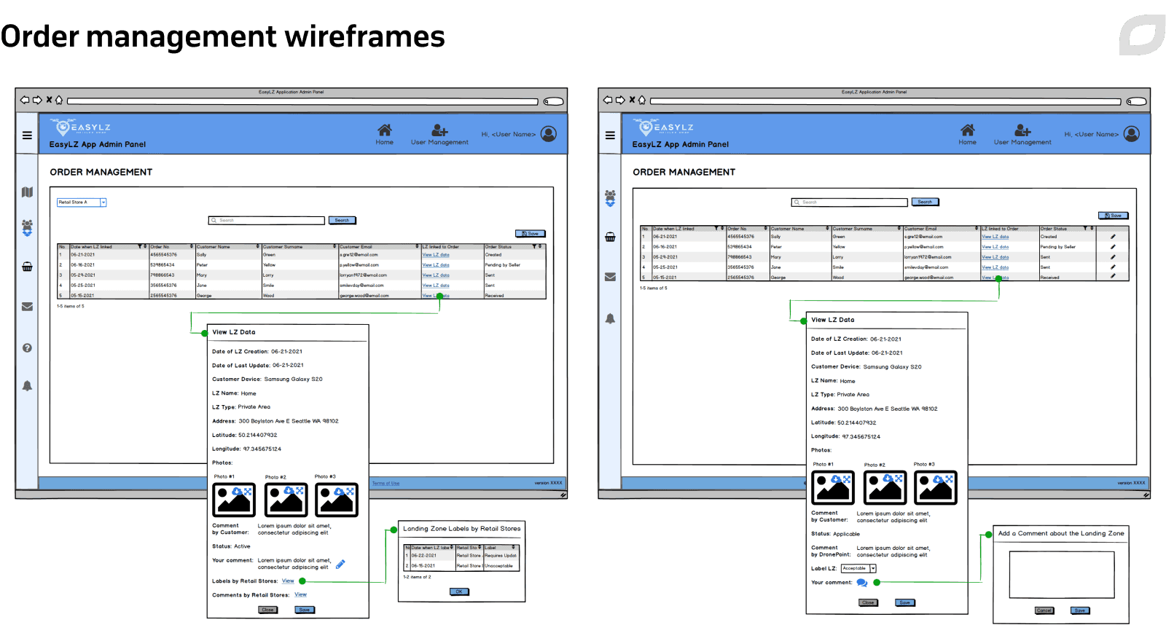Click the chat bubble icon beside Your comment

coord(862,583)
